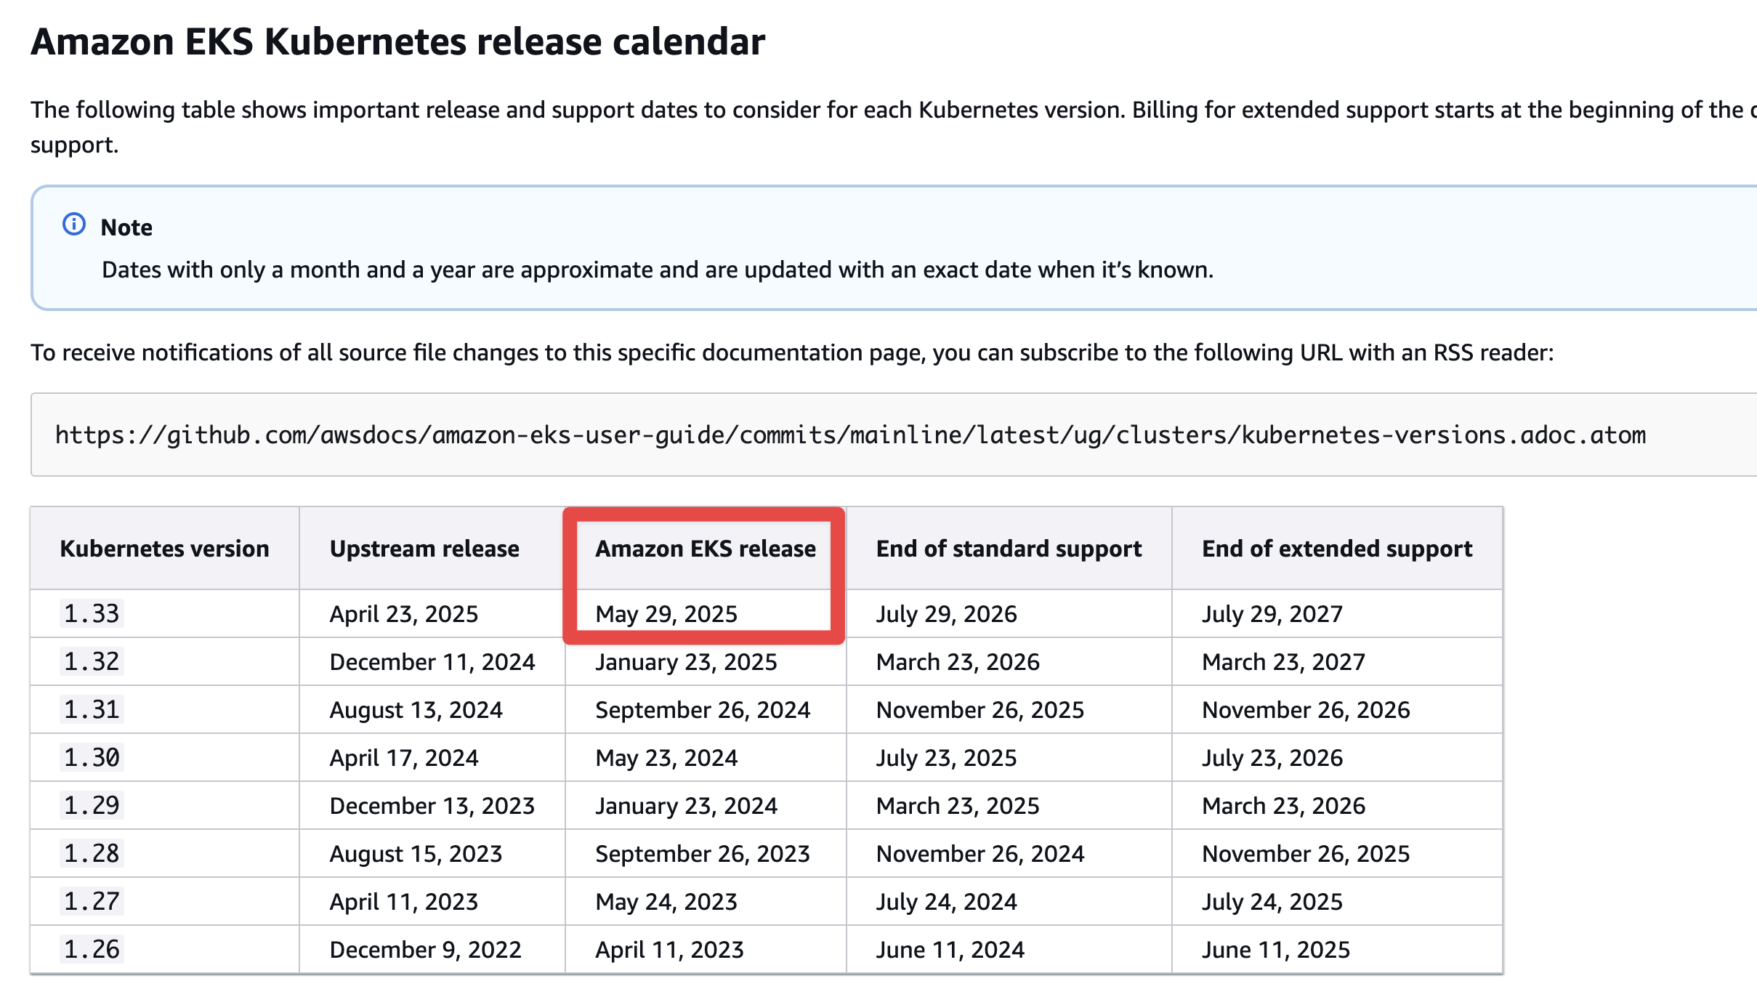
Task: Click version 1.28 in the table
Action: point(92,854)
